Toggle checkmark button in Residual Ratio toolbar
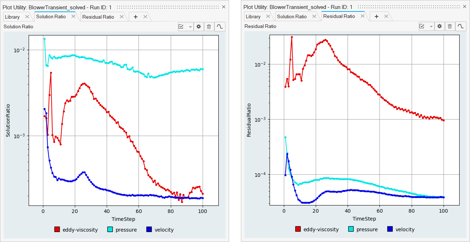This screenshot has width=470, height=242. (422, 26)
